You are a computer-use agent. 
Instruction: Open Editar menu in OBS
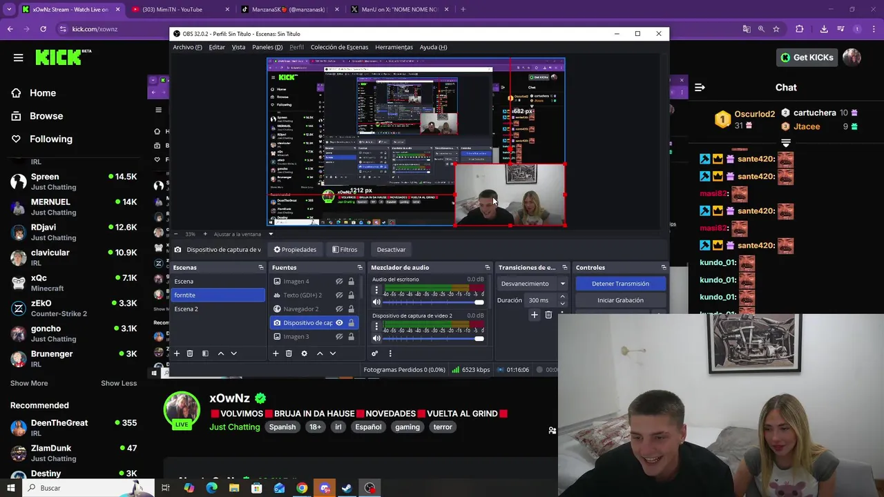[217, 47]
